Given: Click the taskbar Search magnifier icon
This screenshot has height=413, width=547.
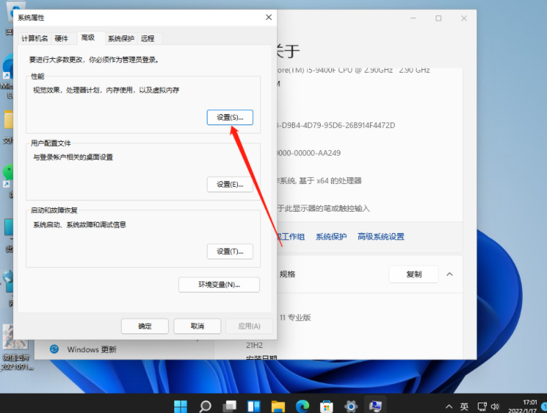Looking at the screenshot, I should pos(205,406).
